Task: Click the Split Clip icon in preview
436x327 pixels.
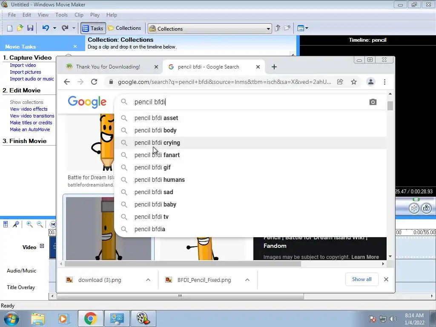Action: pyautogui.click(x=414, y=208)
